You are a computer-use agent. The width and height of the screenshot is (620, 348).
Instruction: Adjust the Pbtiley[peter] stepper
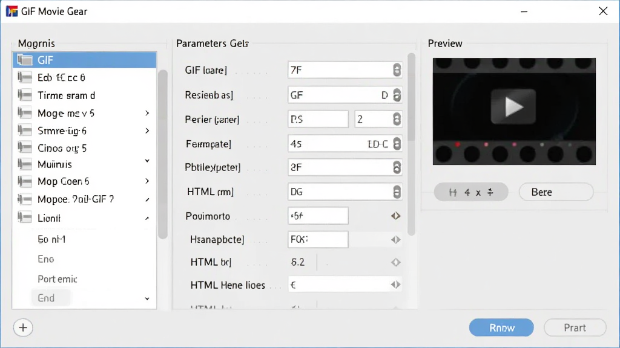tap(397, 167)
